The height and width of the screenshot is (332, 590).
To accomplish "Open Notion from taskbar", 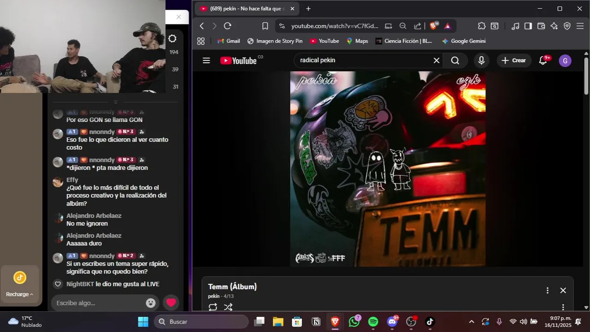I will (x=317, y=321).
